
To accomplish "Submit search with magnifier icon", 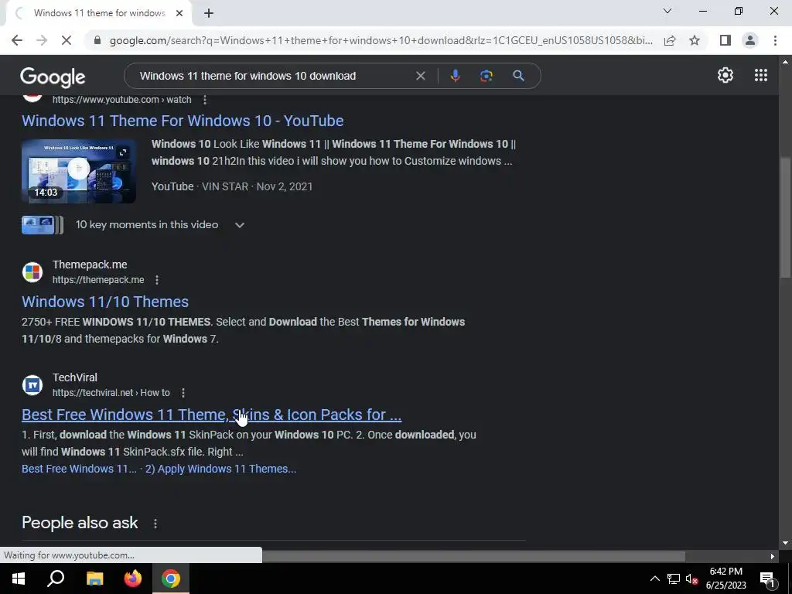I will coord(518,76).
